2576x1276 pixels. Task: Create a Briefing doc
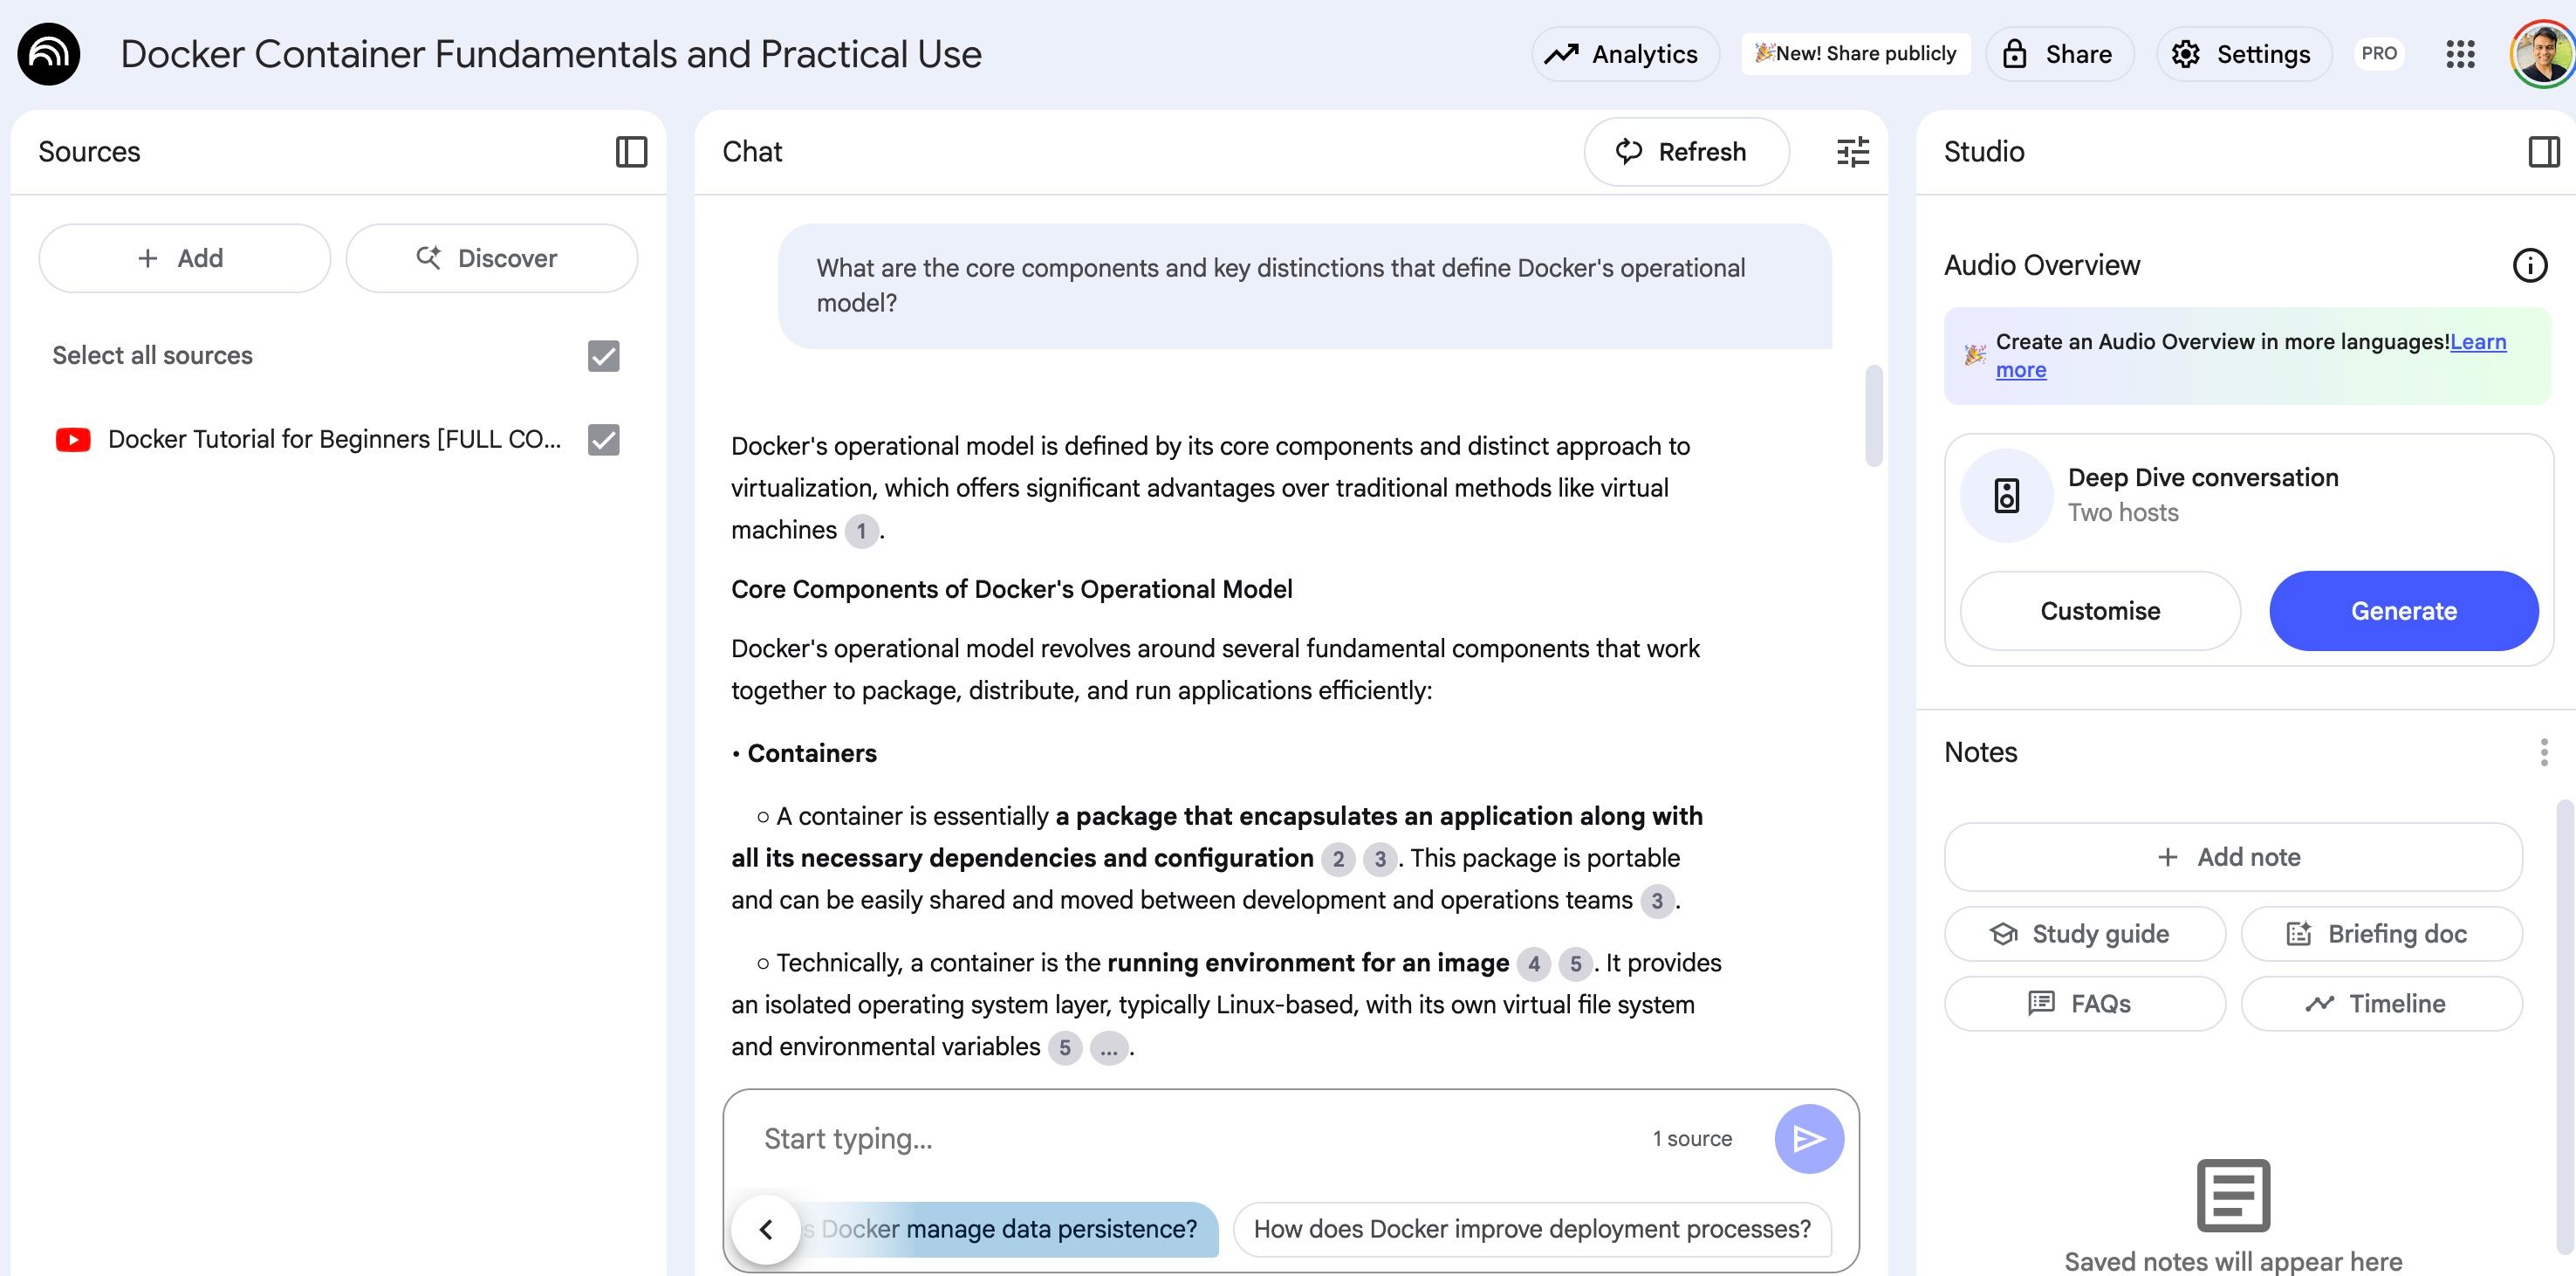point(2381,934)
